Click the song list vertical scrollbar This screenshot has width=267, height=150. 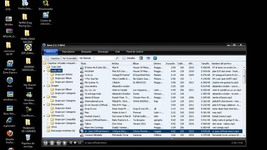[x=244, y=101]
